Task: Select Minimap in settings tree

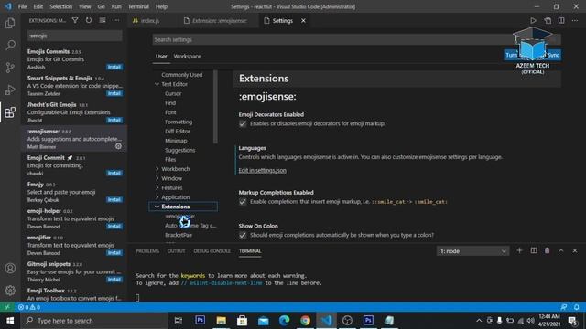Action: click(x=176, y=141)
